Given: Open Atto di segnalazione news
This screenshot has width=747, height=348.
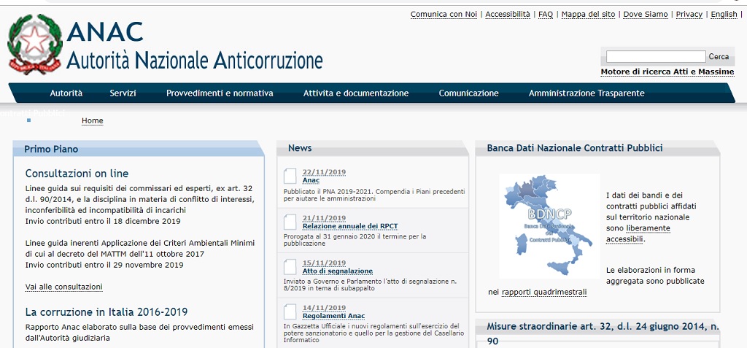Looking at the screenshot, I should [338, 271].
